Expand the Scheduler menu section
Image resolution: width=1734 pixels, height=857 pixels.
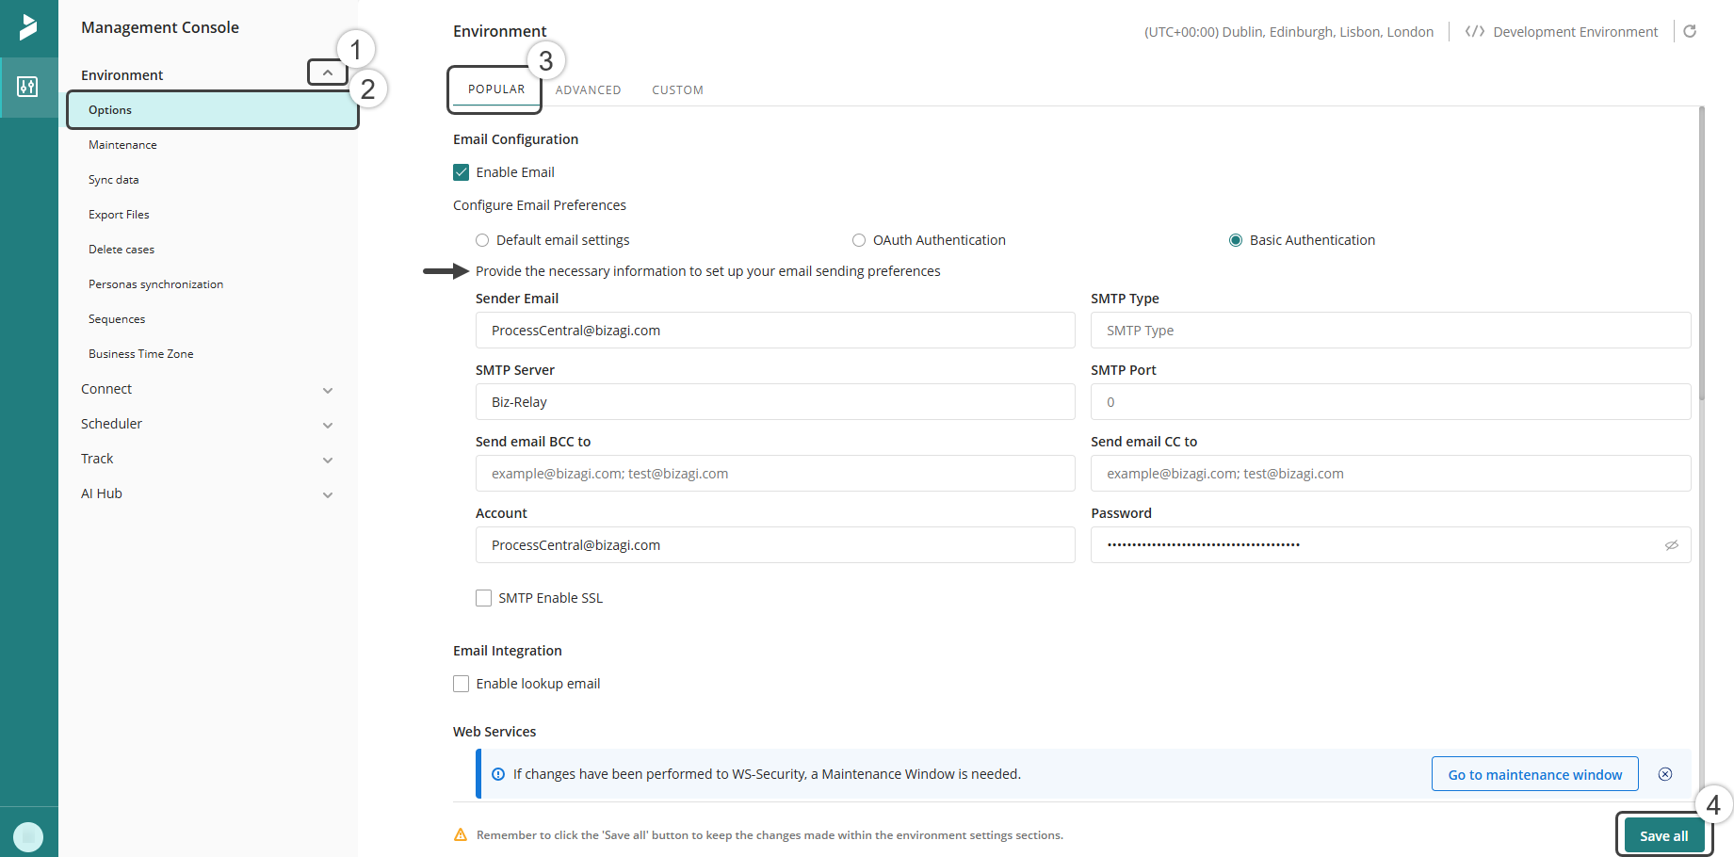coord(327,425)
